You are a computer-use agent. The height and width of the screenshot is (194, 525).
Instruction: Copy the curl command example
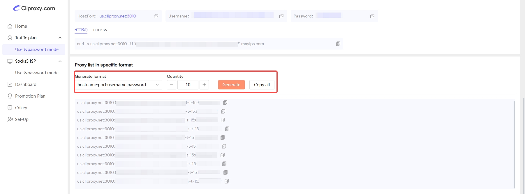(338, 44)
